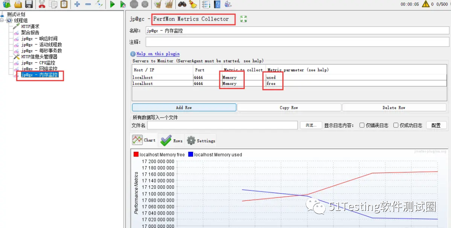The image size is (451, 228).
Task: Click the red localhost Memory free legend swatch
Action: point(136,154)
